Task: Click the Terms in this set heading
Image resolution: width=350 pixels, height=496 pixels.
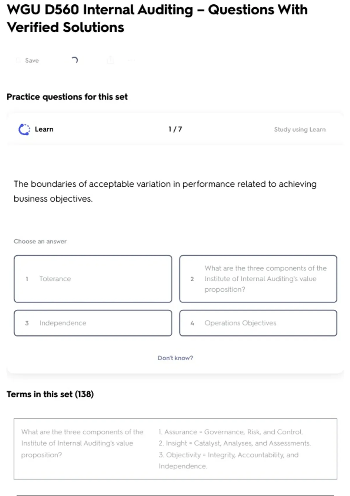Action: pyautogui.click(x=50, y=394)
